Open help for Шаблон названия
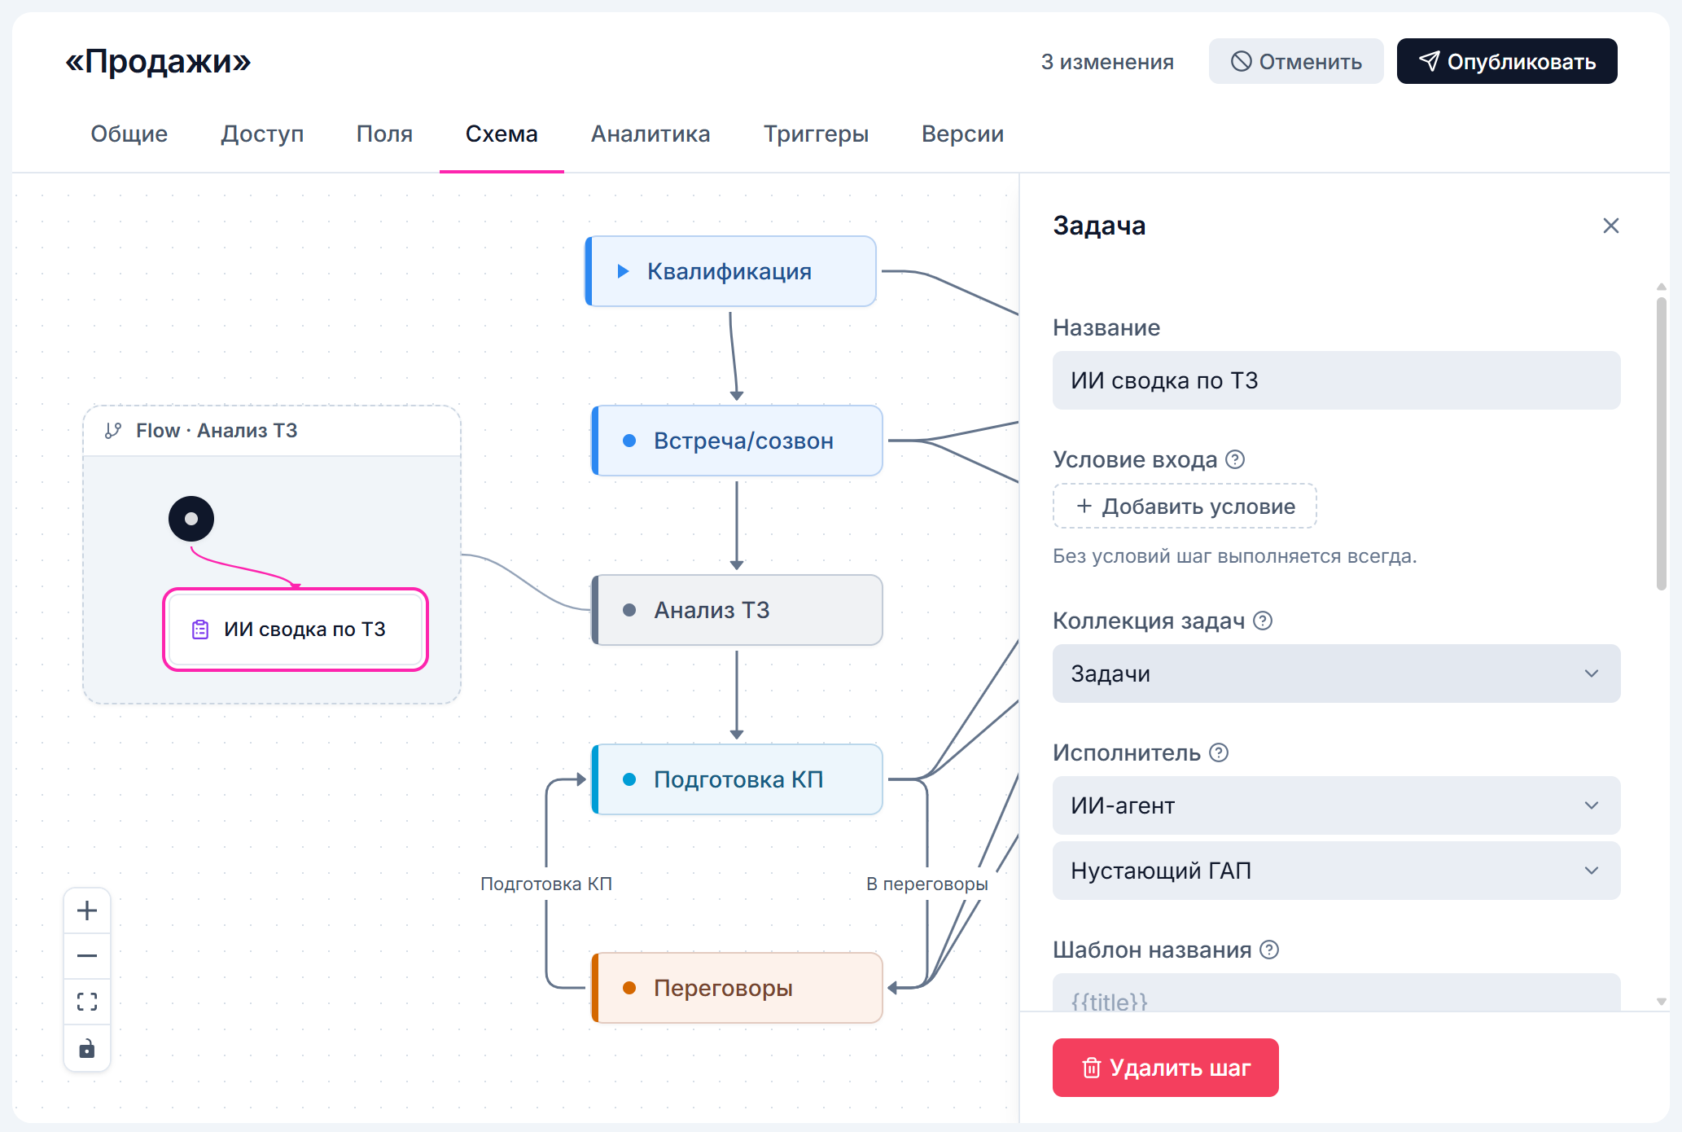The image size is (1682, 1132). pos(1269,950)
